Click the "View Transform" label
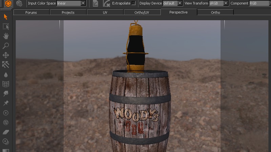The image size is (271, 152). coord(196,3)
